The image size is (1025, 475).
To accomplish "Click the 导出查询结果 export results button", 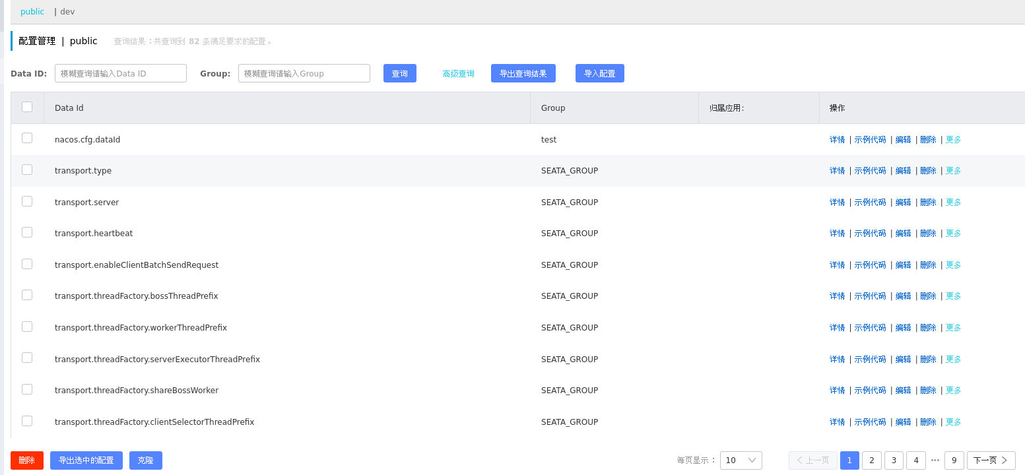I will click(x=523, y=73).
